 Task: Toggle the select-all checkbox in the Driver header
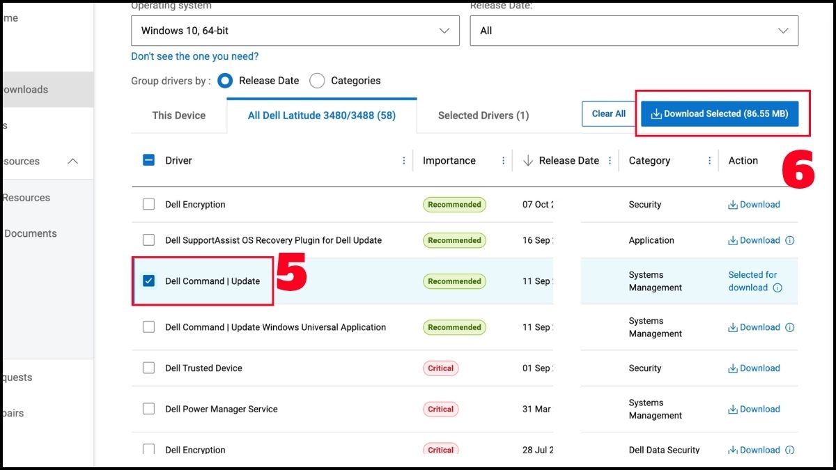point(148,160)
